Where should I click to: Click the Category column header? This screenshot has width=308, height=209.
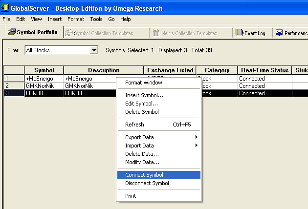[x=217, y=70]
